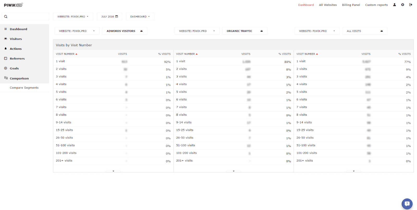Open the All Visits segment selector
This screenshot has height=210, width=417.
(x=365, y=31)
